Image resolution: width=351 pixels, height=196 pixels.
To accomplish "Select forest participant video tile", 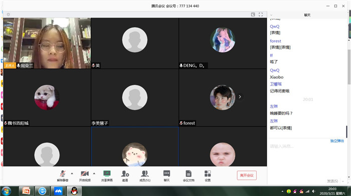I will click(x=223, y=97).
